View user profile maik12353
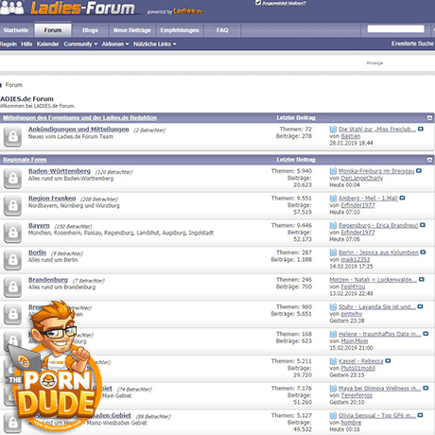 (x=356, y=259)
